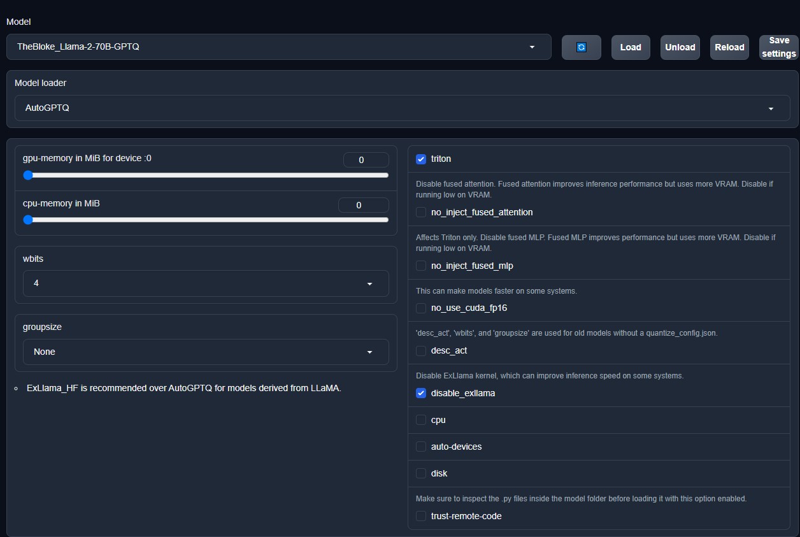Click the 'This can make models faster' description
800x537 pixels.
(x=496, y=290)
